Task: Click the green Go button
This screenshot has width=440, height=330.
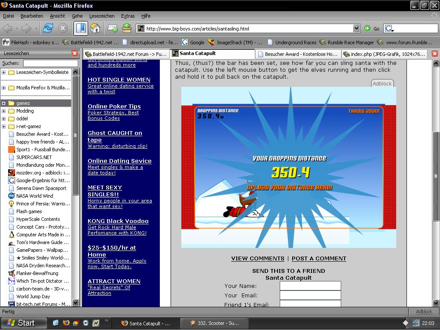Action: 372,29
